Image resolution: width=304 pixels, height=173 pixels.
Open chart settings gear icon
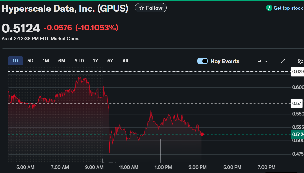(x=300, y=61)
